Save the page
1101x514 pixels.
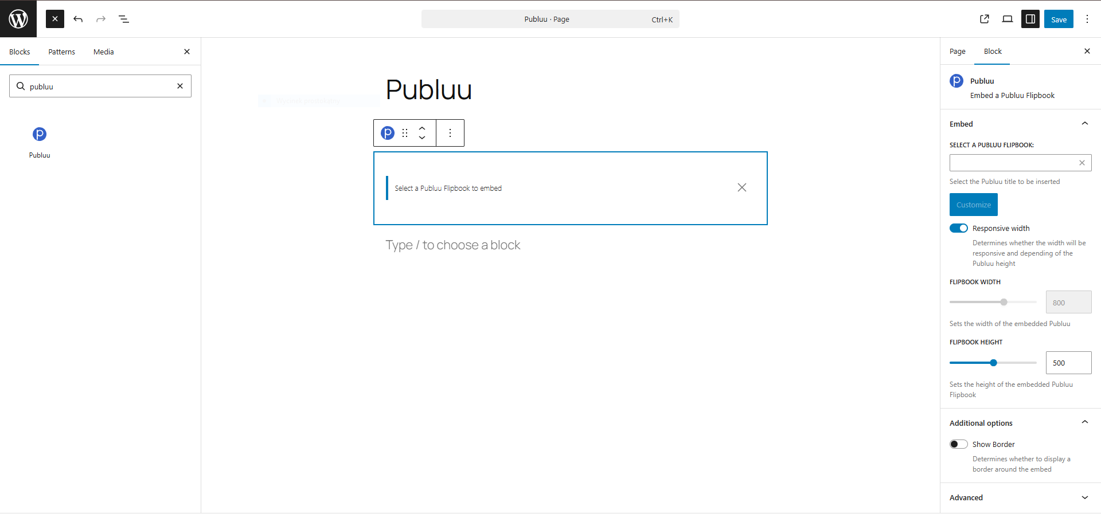point(1059,19)
